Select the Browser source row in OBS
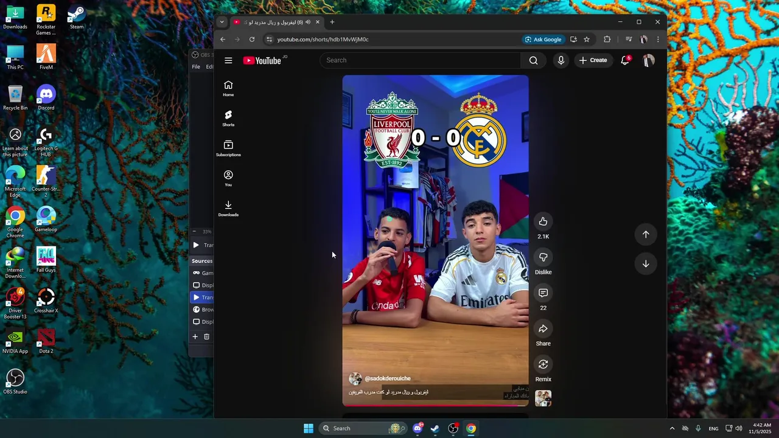This screenshot has width=779, height=438. [203, 310]
